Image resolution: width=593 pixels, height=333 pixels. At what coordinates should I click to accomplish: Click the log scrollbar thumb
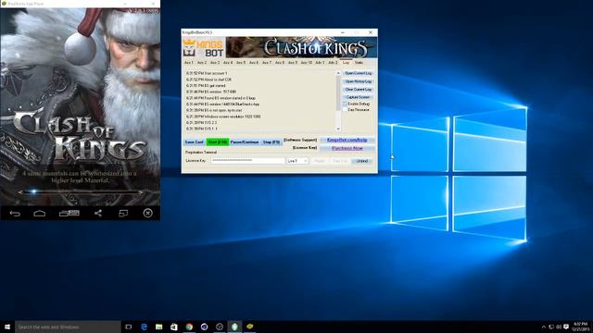pyautogui.click(x=338, y=93)
